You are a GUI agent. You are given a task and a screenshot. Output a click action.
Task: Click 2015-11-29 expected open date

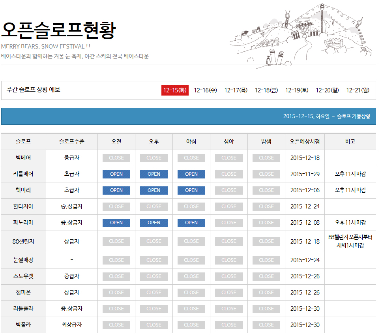[305, 174]
